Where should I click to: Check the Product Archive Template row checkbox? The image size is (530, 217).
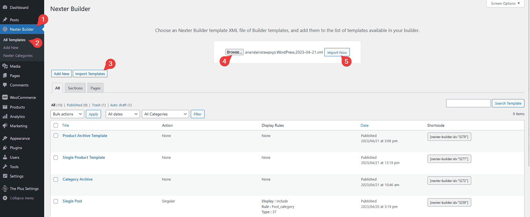click(x=56, y=136)
